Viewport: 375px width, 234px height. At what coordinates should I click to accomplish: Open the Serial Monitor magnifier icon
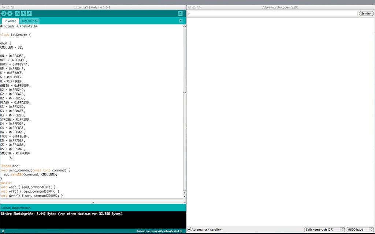coord(180,14)
